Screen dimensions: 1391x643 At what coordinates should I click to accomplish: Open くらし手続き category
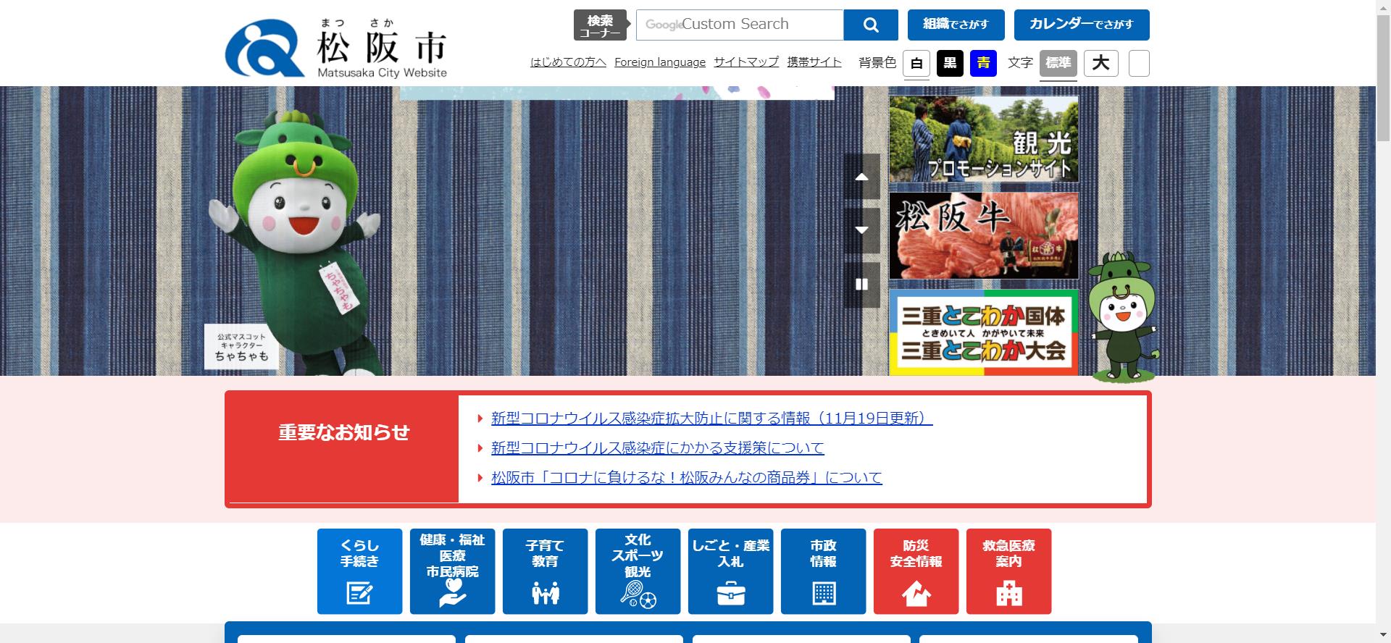[x=359, y=571]
